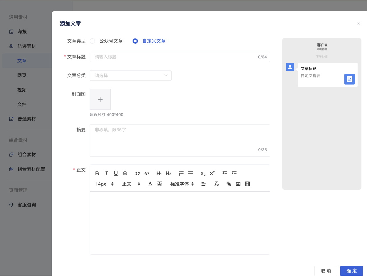367x276 pixels.
Task: Apply superscript formatting
Action: (x=212, y=173)
